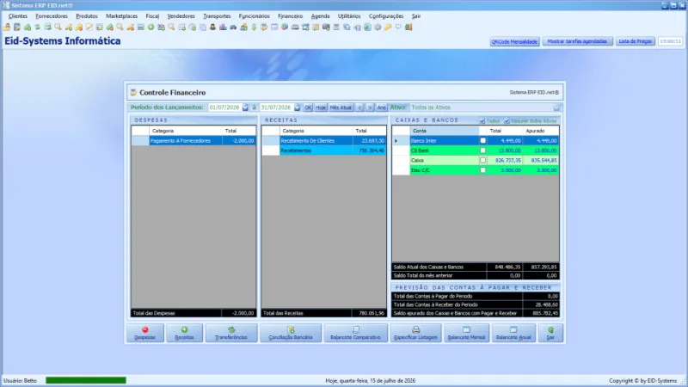Viewport: 688px width, 387px height.
Task: Check the Banco Inter row checkbox
Action: point(483,141)
